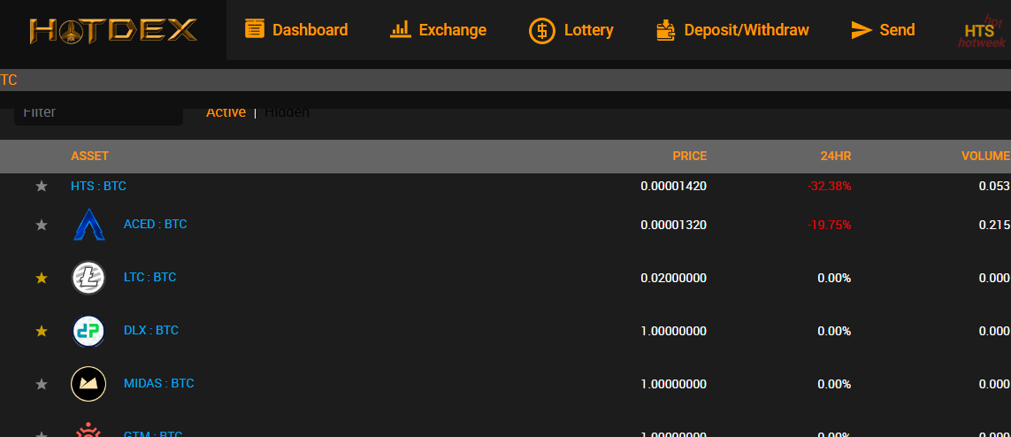Switch to the Active markets tab
This screenshot has width=1011, height=437.
[226, 112]
